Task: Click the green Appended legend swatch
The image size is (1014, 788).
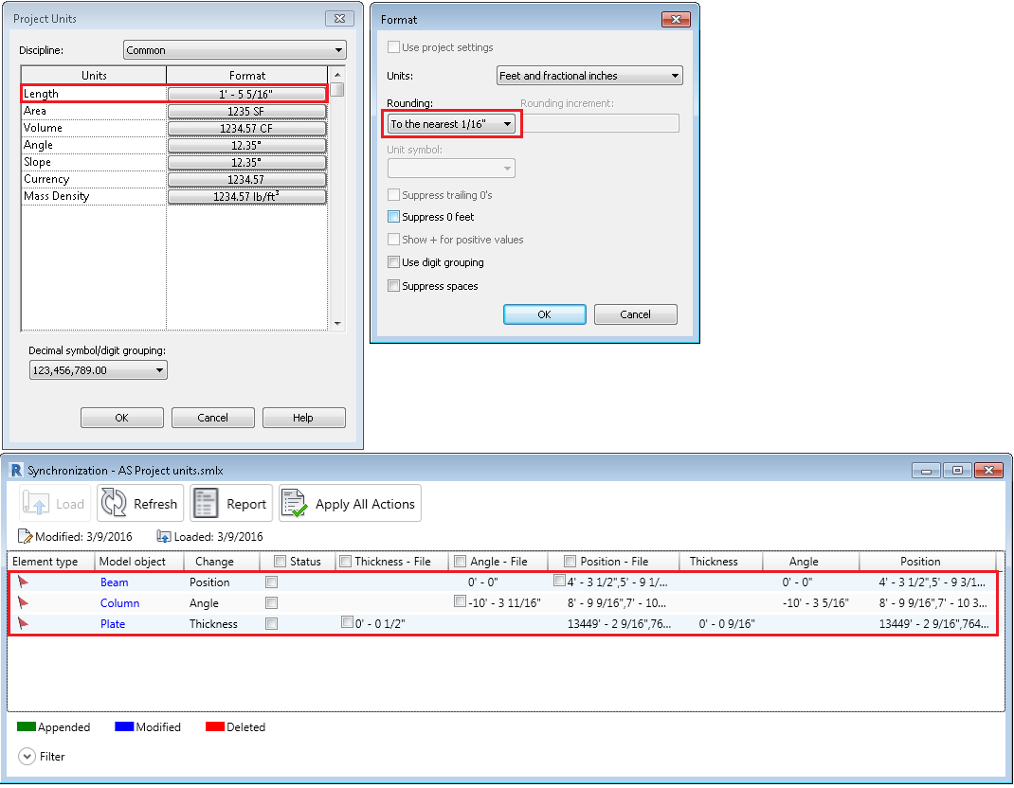Action: [27, 726]
